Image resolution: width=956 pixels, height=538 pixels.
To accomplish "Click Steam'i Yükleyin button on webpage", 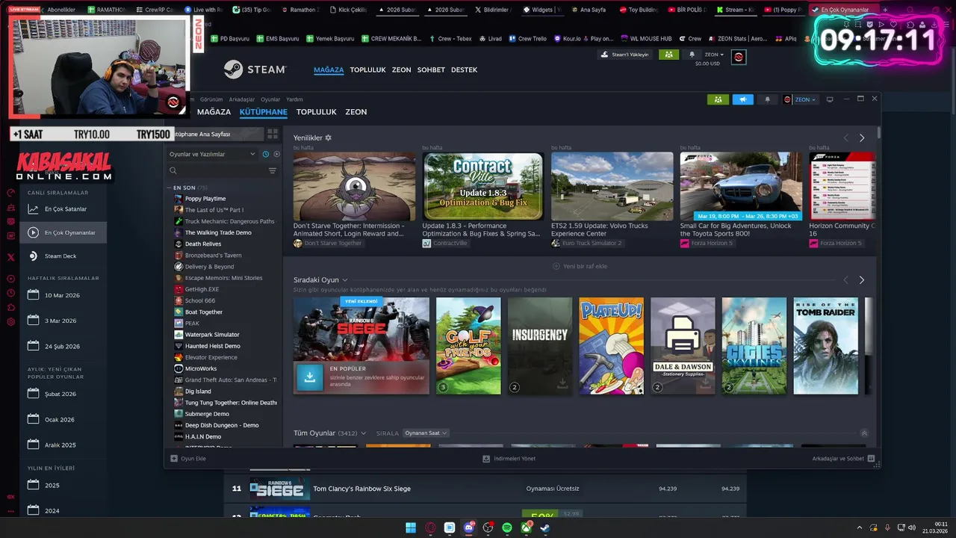I will 626,55.
